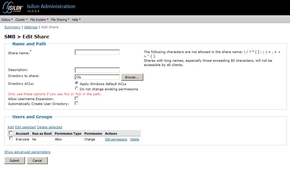This screenshot has height=169, width=290.
Task: Click the Actions column header
Action: click(111, 134)
